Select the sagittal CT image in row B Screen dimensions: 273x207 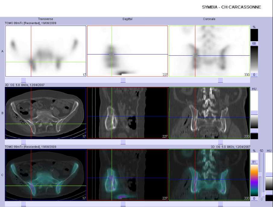[x=127, y=113]
